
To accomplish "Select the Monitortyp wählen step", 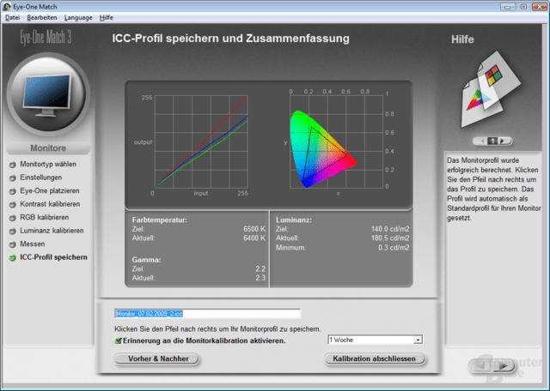I will 48,164.
